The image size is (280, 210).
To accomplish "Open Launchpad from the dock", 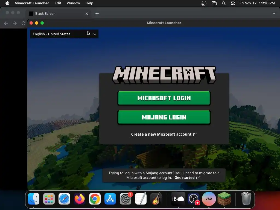I will (49, 199).
